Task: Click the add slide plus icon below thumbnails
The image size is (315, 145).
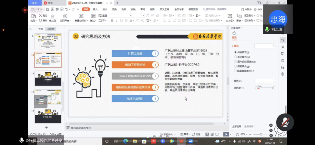Action: pyautogui.click(x=46, y=127)
